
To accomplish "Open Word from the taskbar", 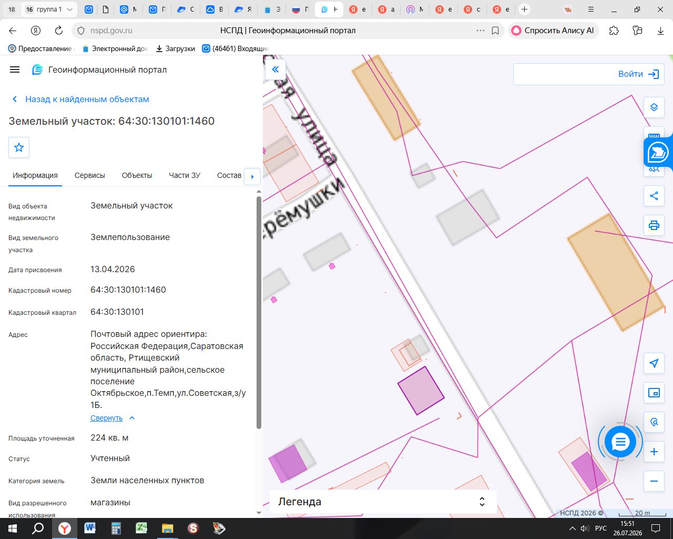I will [x=90, y=528].
